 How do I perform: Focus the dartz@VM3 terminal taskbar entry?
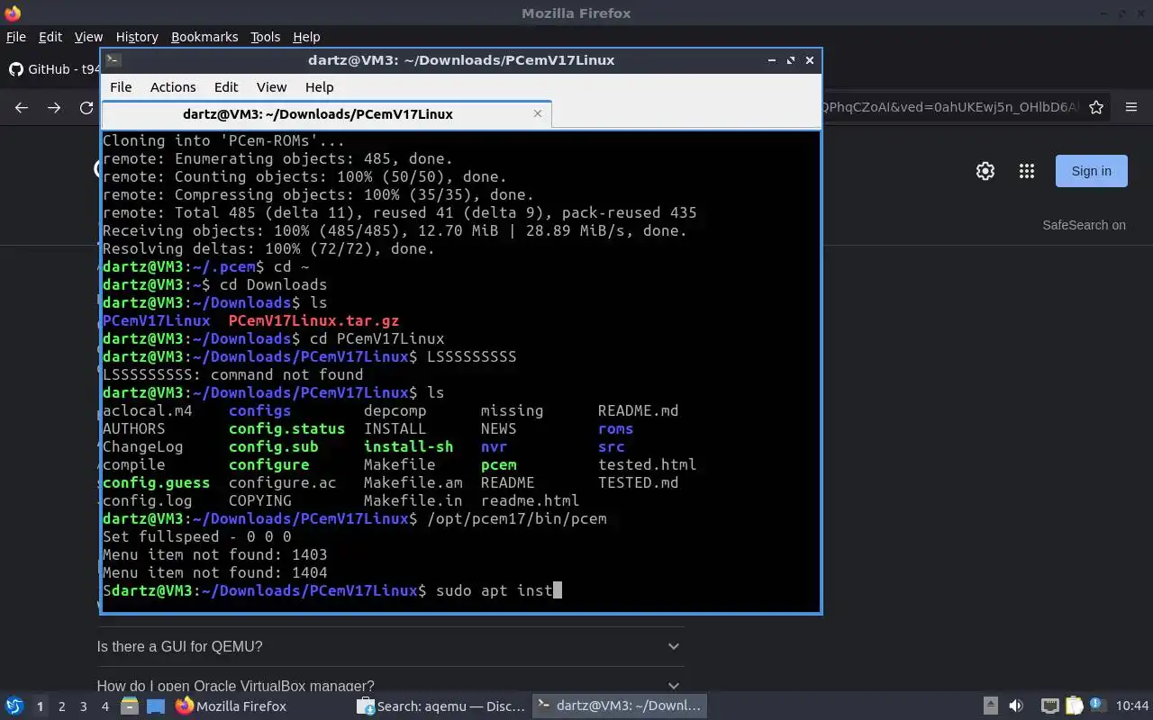(619, 706)
